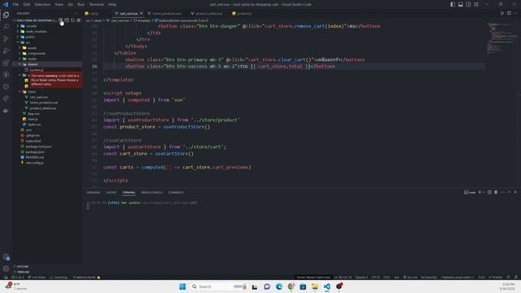
Task: Click the Windows Start button
Action: tap(182, 286)
